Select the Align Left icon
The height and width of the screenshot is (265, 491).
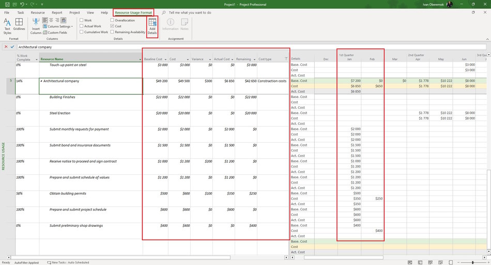(45, 20)
